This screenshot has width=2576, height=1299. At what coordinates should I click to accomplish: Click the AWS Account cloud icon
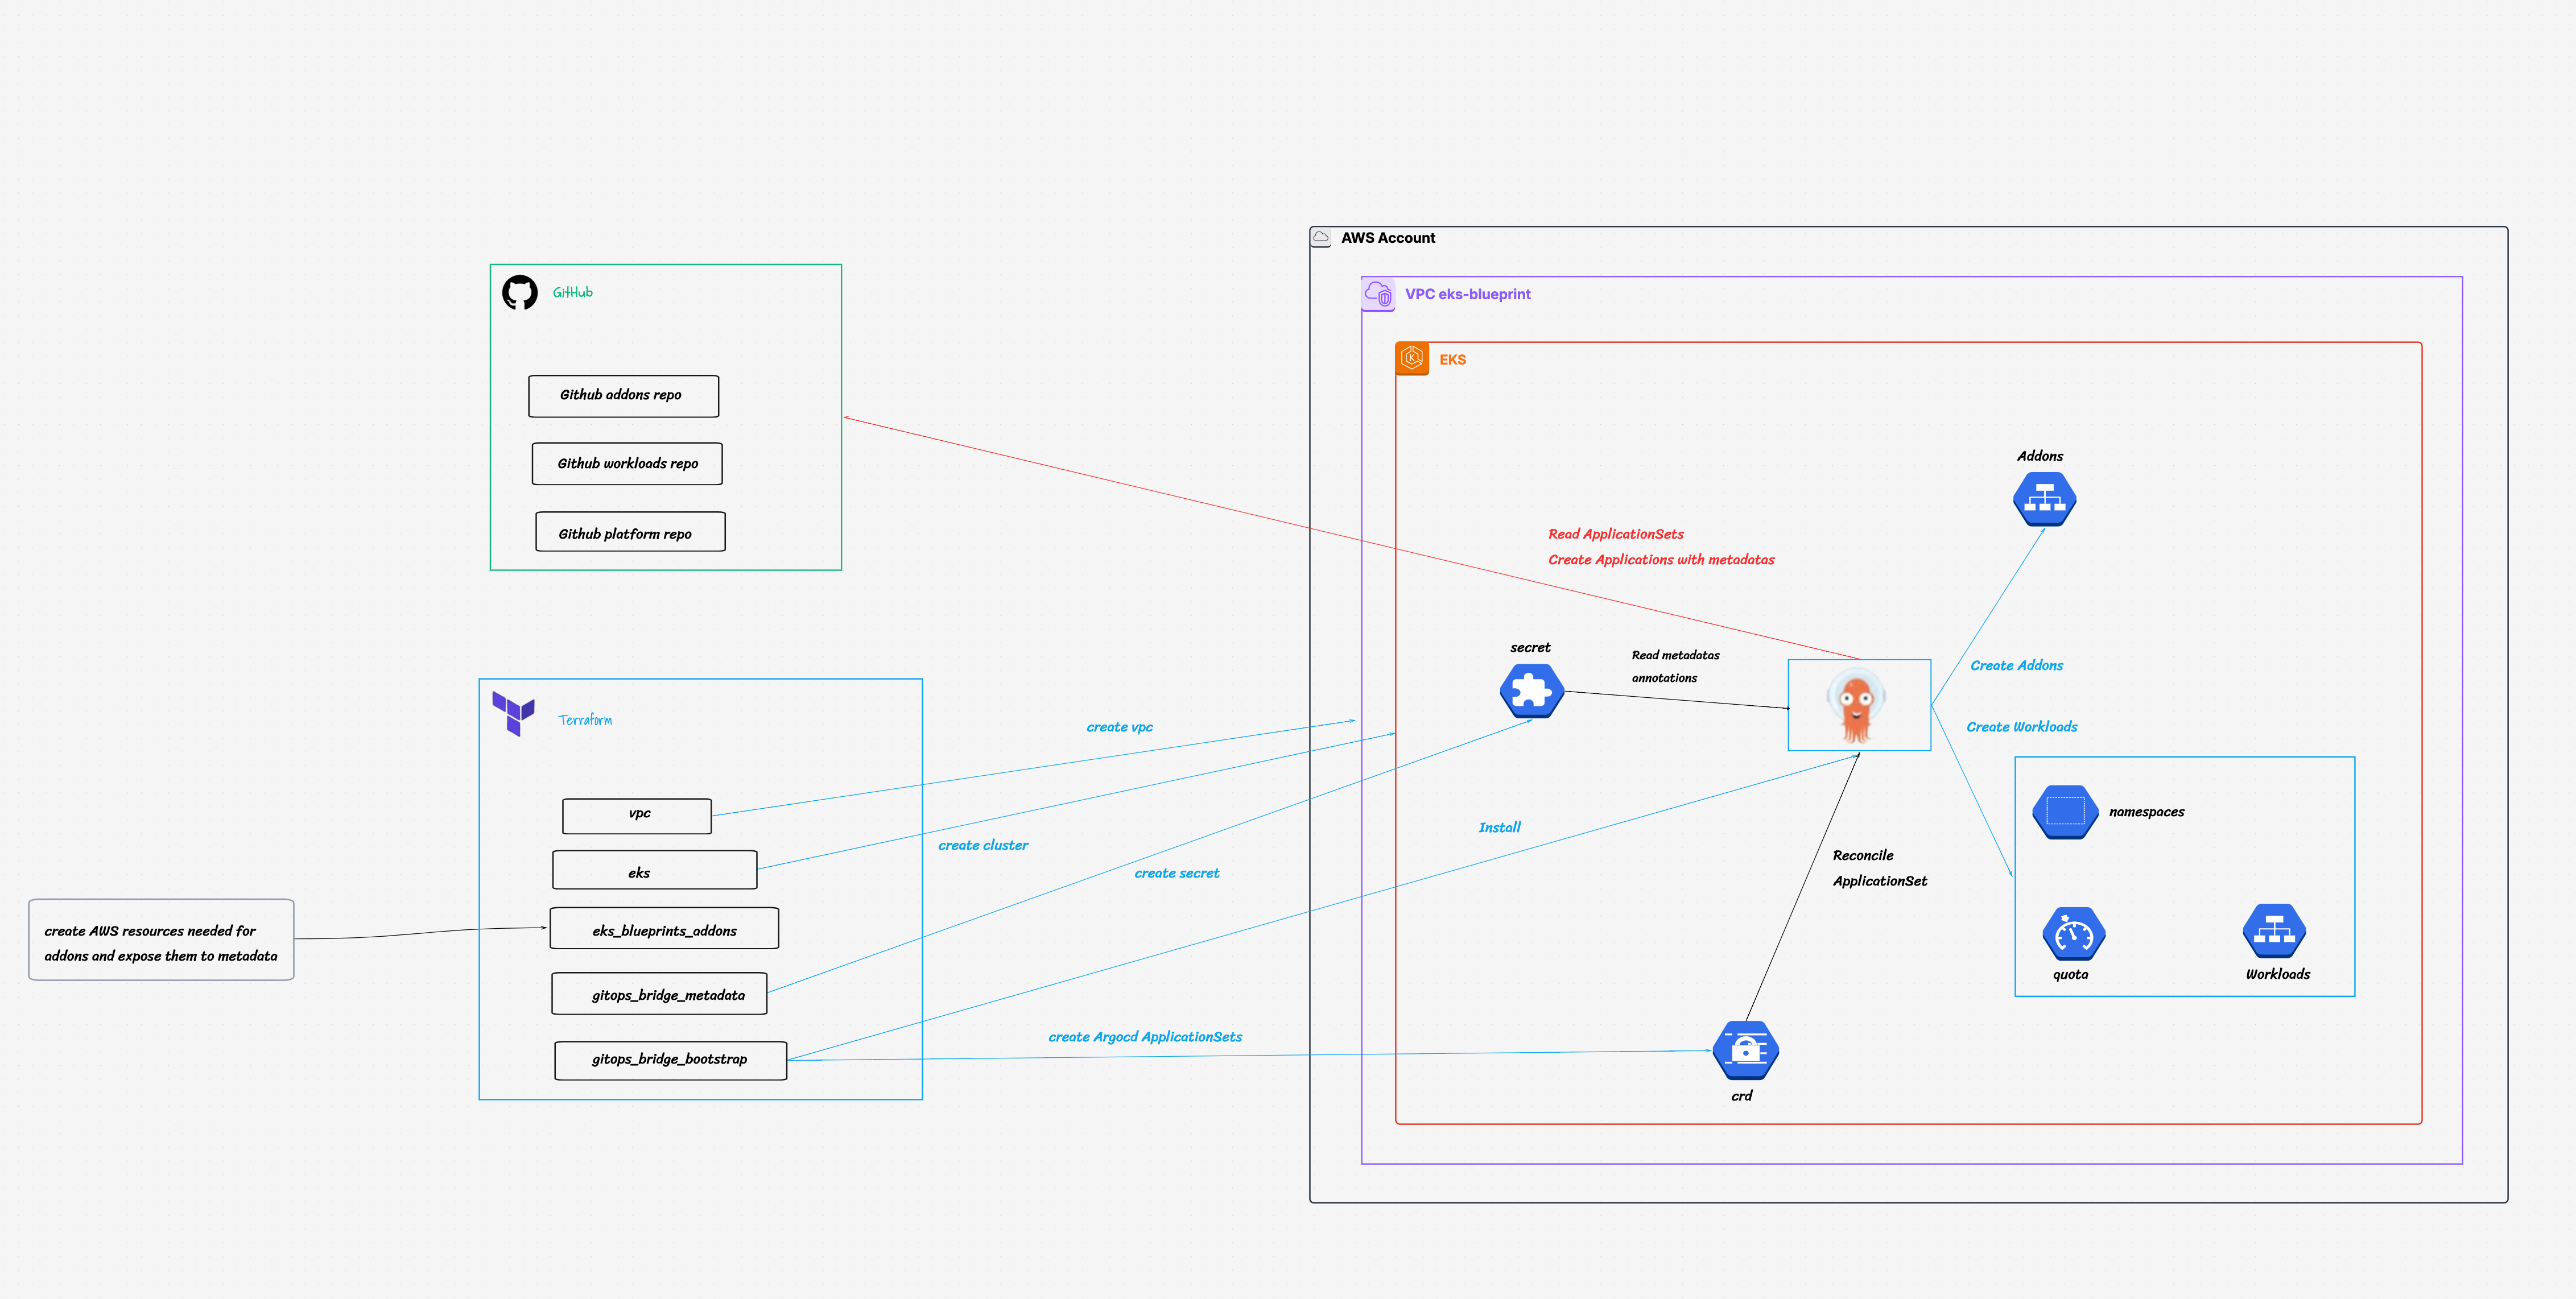[x=1321, y=237]
